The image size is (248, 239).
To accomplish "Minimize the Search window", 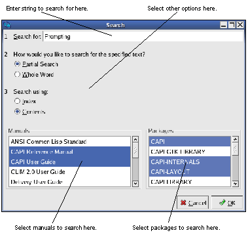I will pyautogui.click(x=224, y=25).
